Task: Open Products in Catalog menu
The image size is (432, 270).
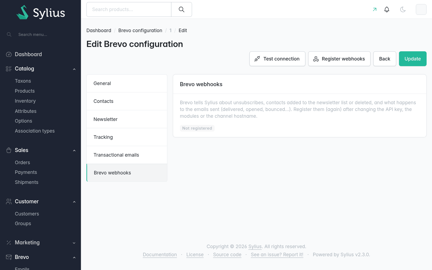Action: tap(25, 91)
